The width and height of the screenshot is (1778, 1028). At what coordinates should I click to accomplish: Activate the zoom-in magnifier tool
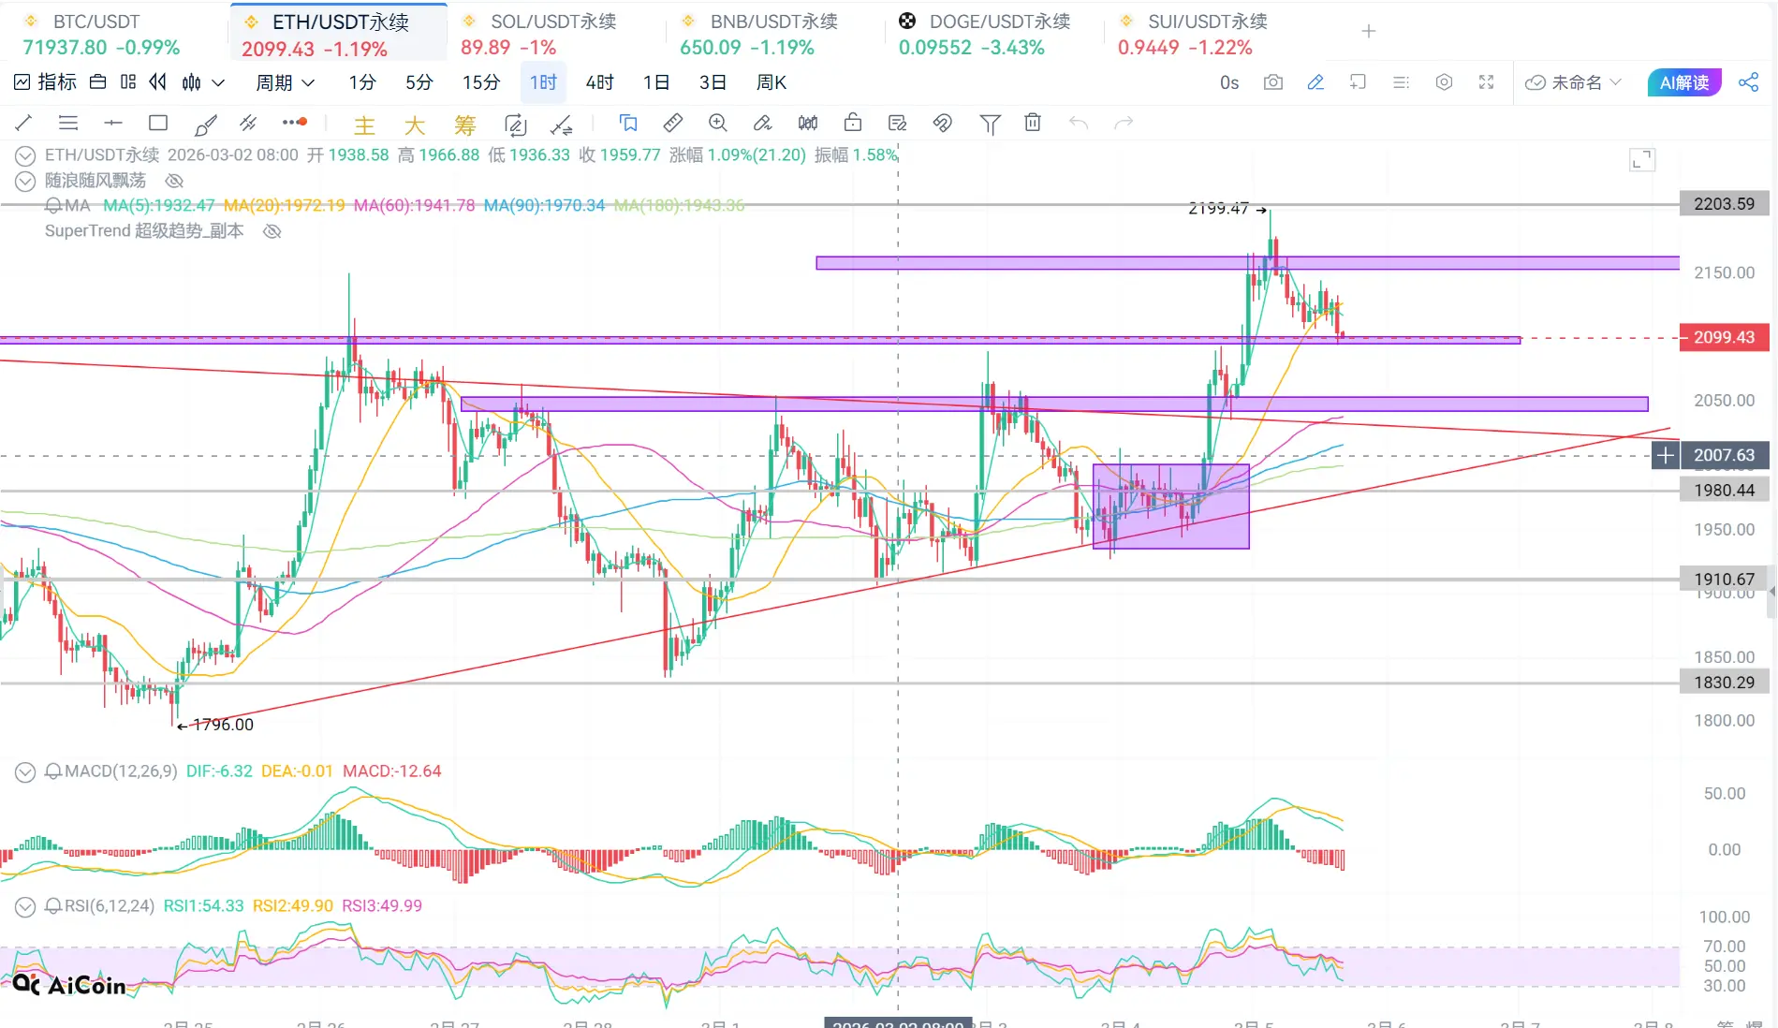[718, 123]
